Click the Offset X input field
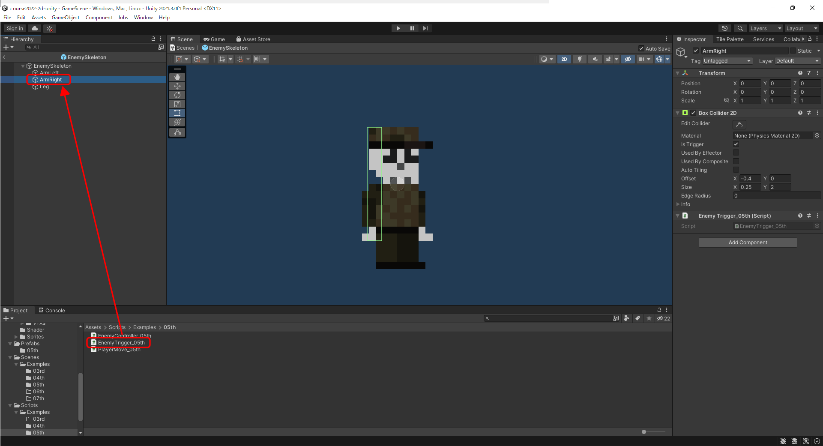Viewport: 823px width, 446px height. pos(750,179)
